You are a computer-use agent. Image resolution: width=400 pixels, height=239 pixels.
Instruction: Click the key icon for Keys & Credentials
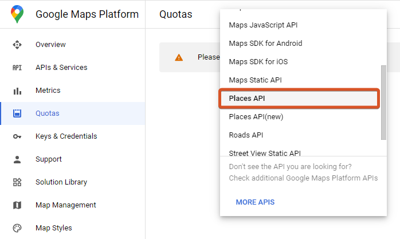(17, 136)
